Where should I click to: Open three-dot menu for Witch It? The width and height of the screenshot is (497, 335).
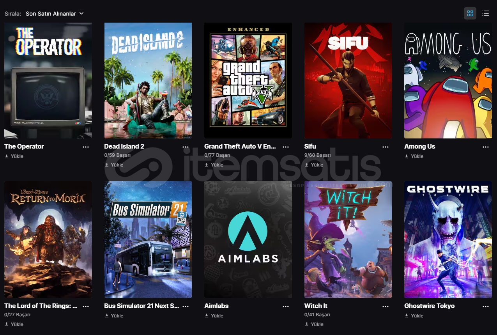point(386,307)
